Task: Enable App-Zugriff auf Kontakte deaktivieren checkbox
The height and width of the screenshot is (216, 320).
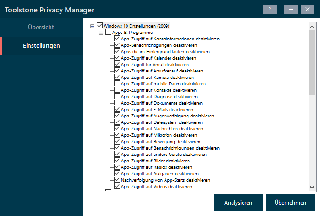Action: [117, 90]
